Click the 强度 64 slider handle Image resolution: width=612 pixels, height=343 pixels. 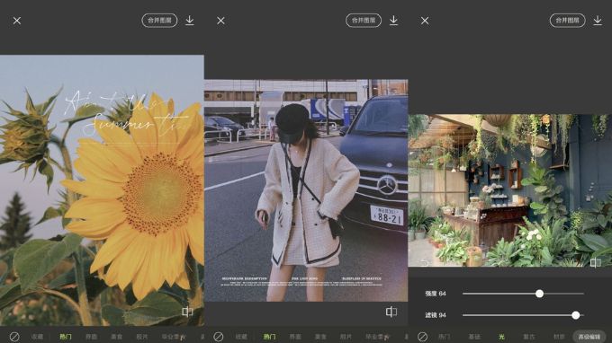539,294
